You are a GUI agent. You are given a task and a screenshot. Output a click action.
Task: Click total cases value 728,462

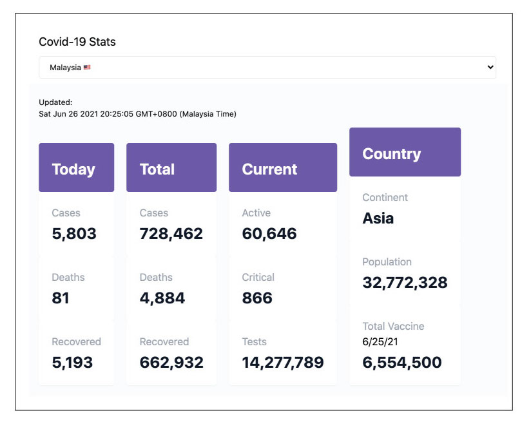pyautogui.click(x=171, y=234)
